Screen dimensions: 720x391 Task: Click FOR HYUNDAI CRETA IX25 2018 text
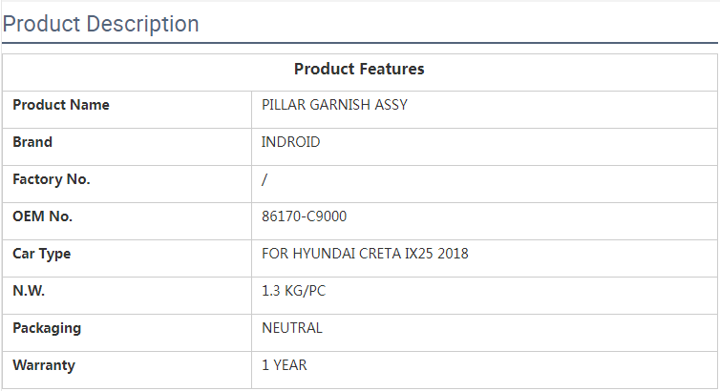click(365, 254)
